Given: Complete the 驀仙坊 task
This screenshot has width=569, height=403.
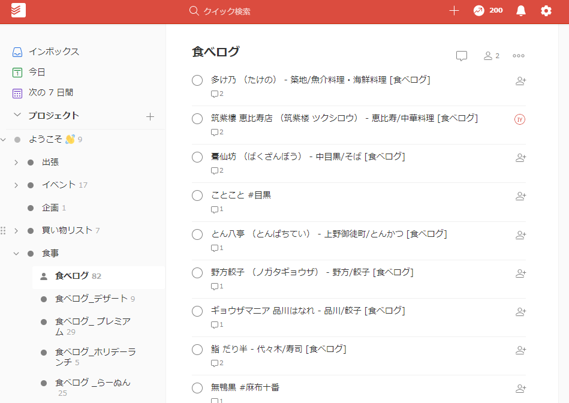Looking at the screenshot, I should pyautogui.click(x=197, y=157).
